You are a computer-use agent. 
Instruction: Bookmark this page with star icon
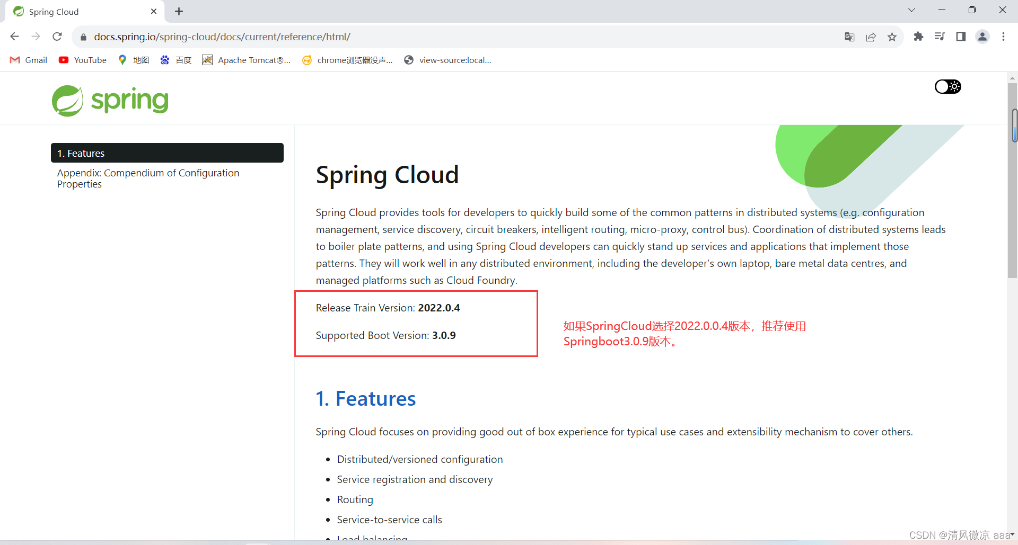pos(892,37)
